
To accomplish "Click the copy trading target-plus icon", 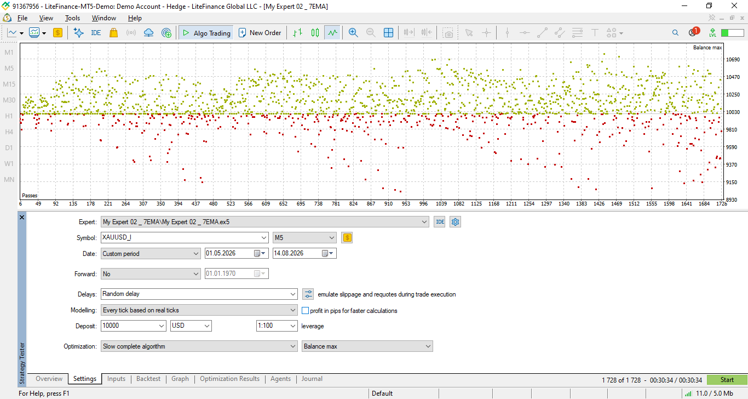I will click(x=166, y=33).
